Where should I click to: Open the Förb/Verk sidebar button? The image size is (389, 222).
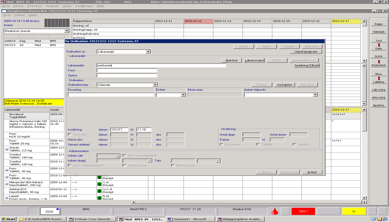coord(379,63)
